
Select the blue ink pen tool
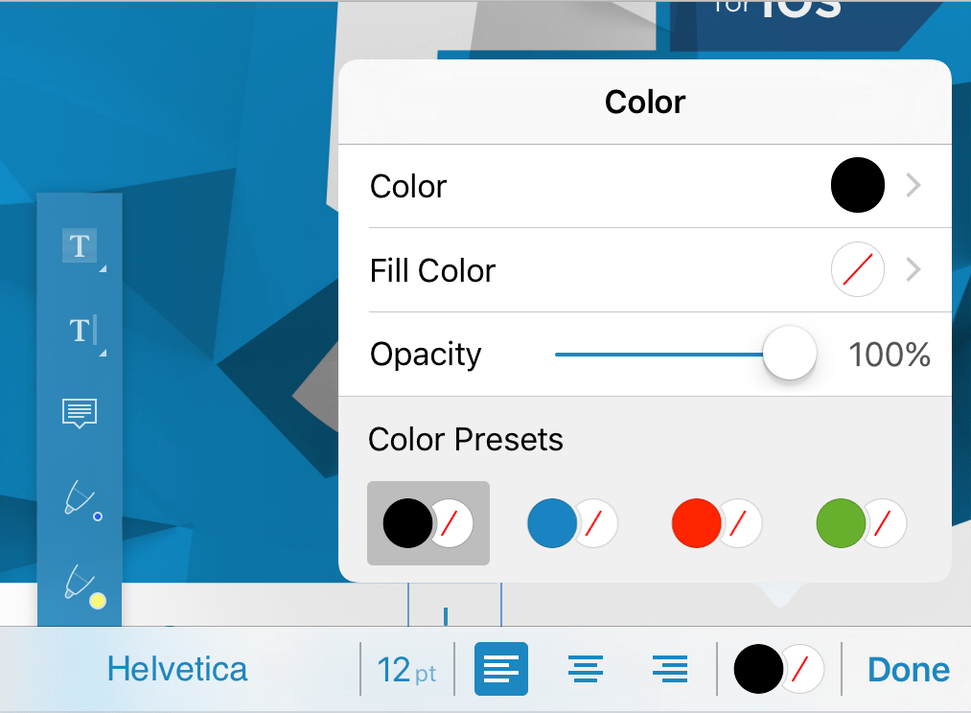(80, 500)
